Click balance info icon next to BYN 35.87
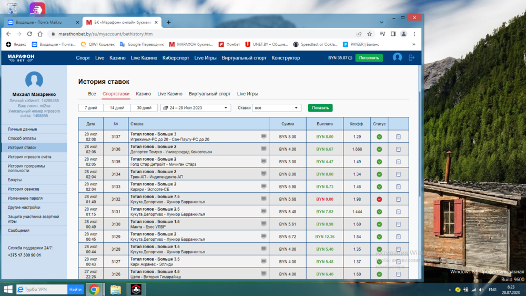The width and height of the screenshot is (526, 296). coord(350,58)
